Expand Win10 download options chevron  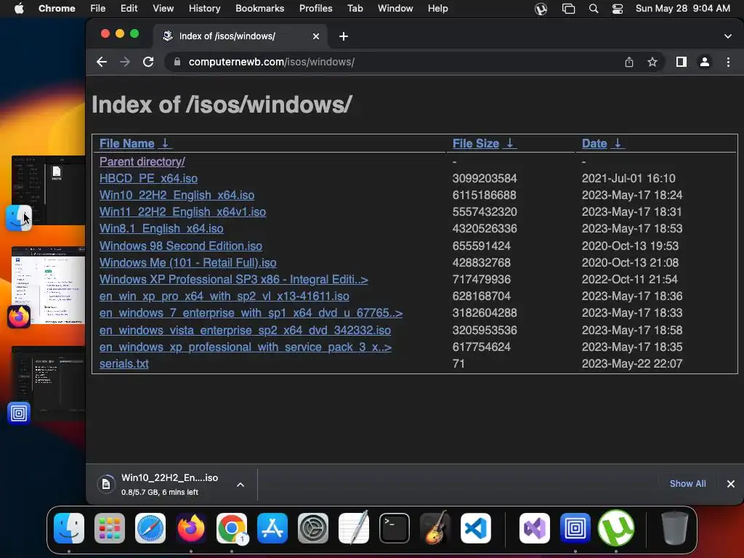(x=240, y=485)
